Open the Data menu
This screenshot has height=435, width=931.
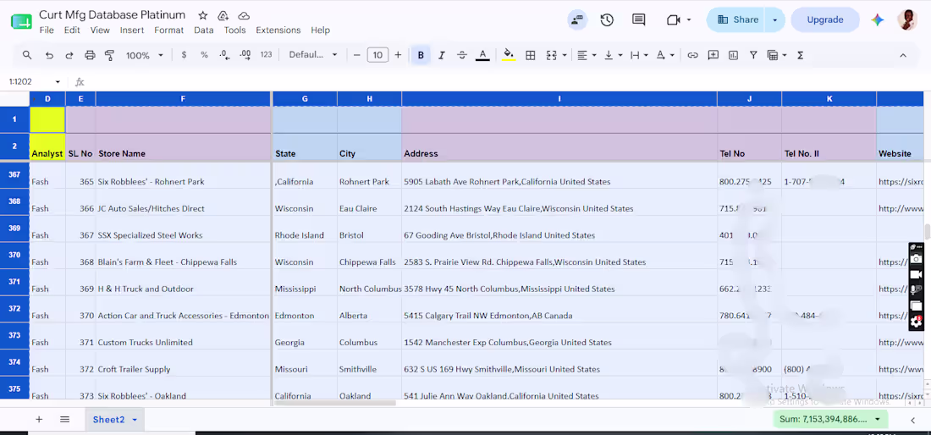click(x=204, y=30)
